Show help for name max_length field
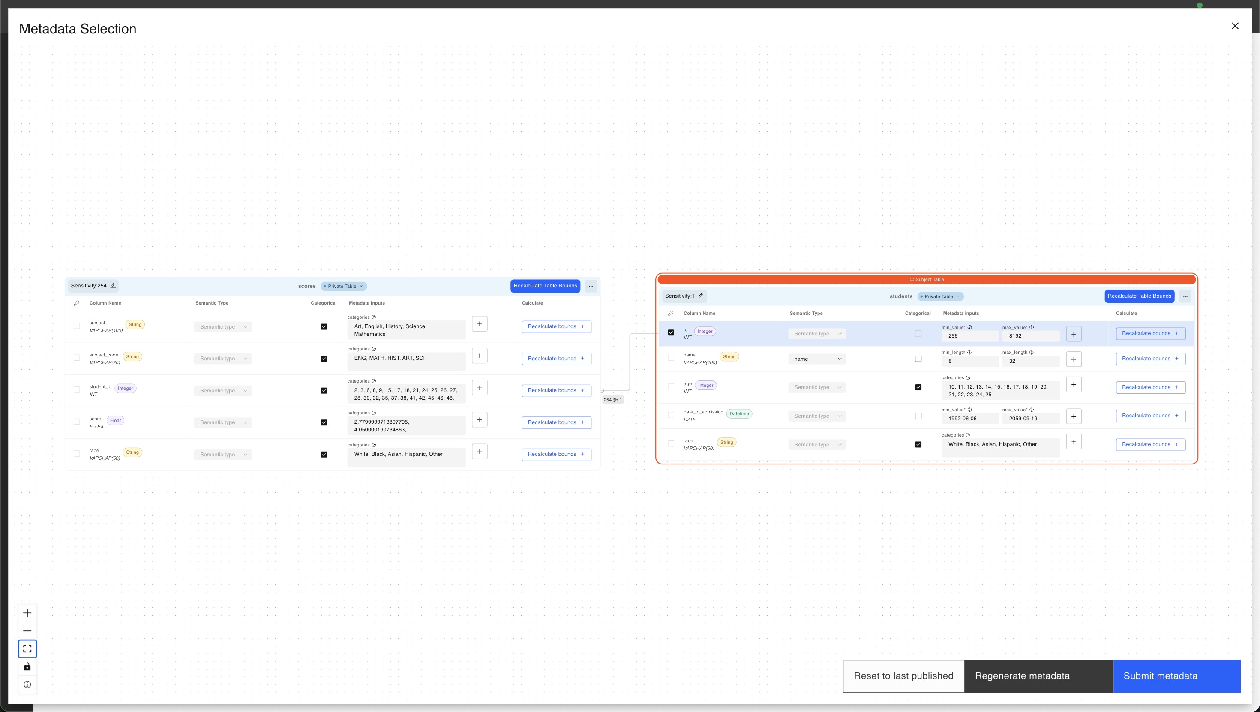Image resolution: width=1260 pixels, height=712 pixels. pos(1031,353)
